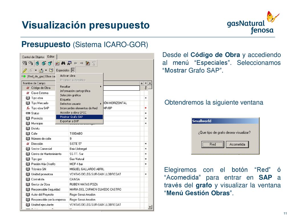292x219 pixels.
Task: Click the Centro de Mantenimiento field name
Action: [x=46, y=154]
